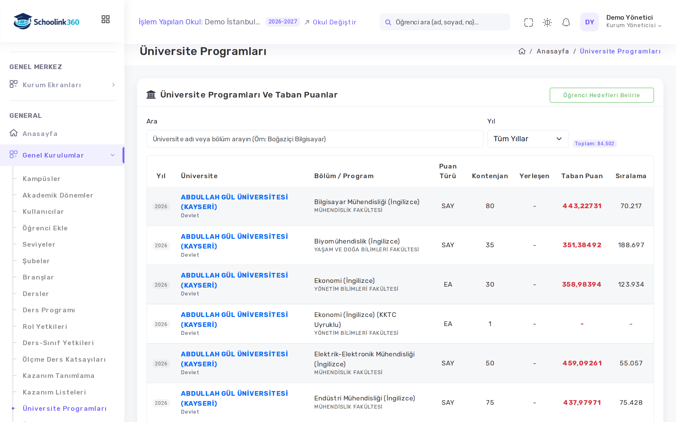Click taban puan 443,22731
Image resolution: width=676 pixels, height=422 pixels.
[x=582, y=206]
